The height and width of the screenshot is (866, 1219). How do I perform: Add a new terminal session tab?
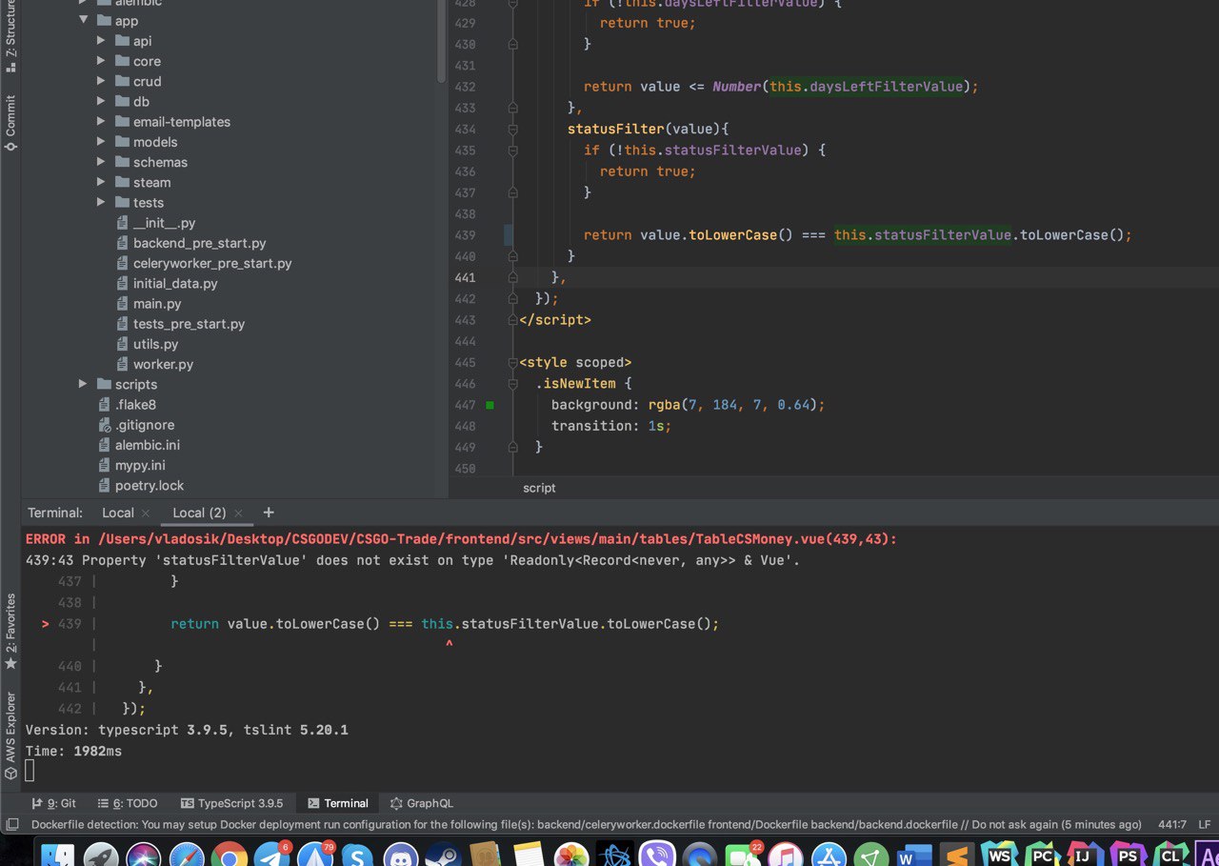269,513
